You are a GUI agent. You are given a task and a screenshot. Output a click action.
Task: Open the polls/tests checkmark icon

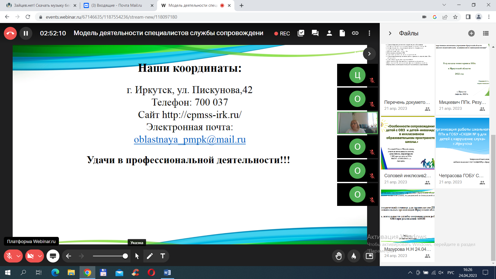(x=301, y=33)
